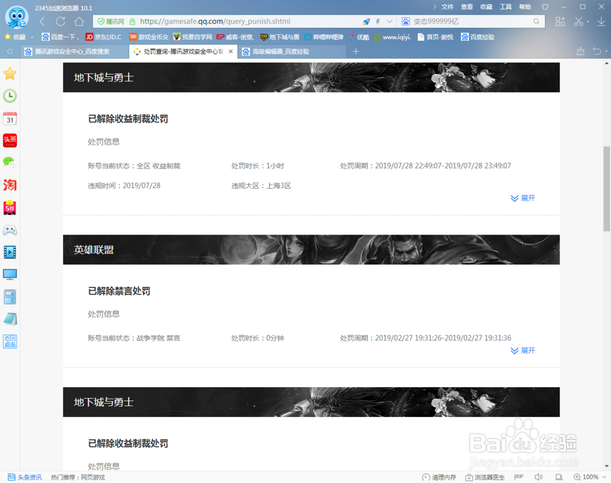Open 百度经验 bookmark
611x483 pixels.
click(x=477, y=37)
